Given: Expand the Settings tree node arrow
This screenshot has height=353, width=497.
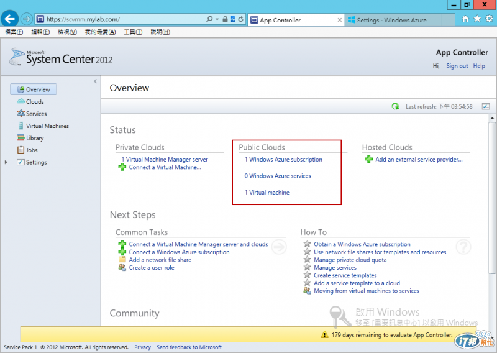Looking at the screenshot, I should pos(6,162).
